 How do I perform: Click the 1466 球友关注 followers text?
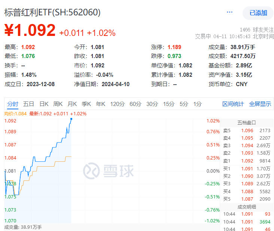click(x=256, y=30)
